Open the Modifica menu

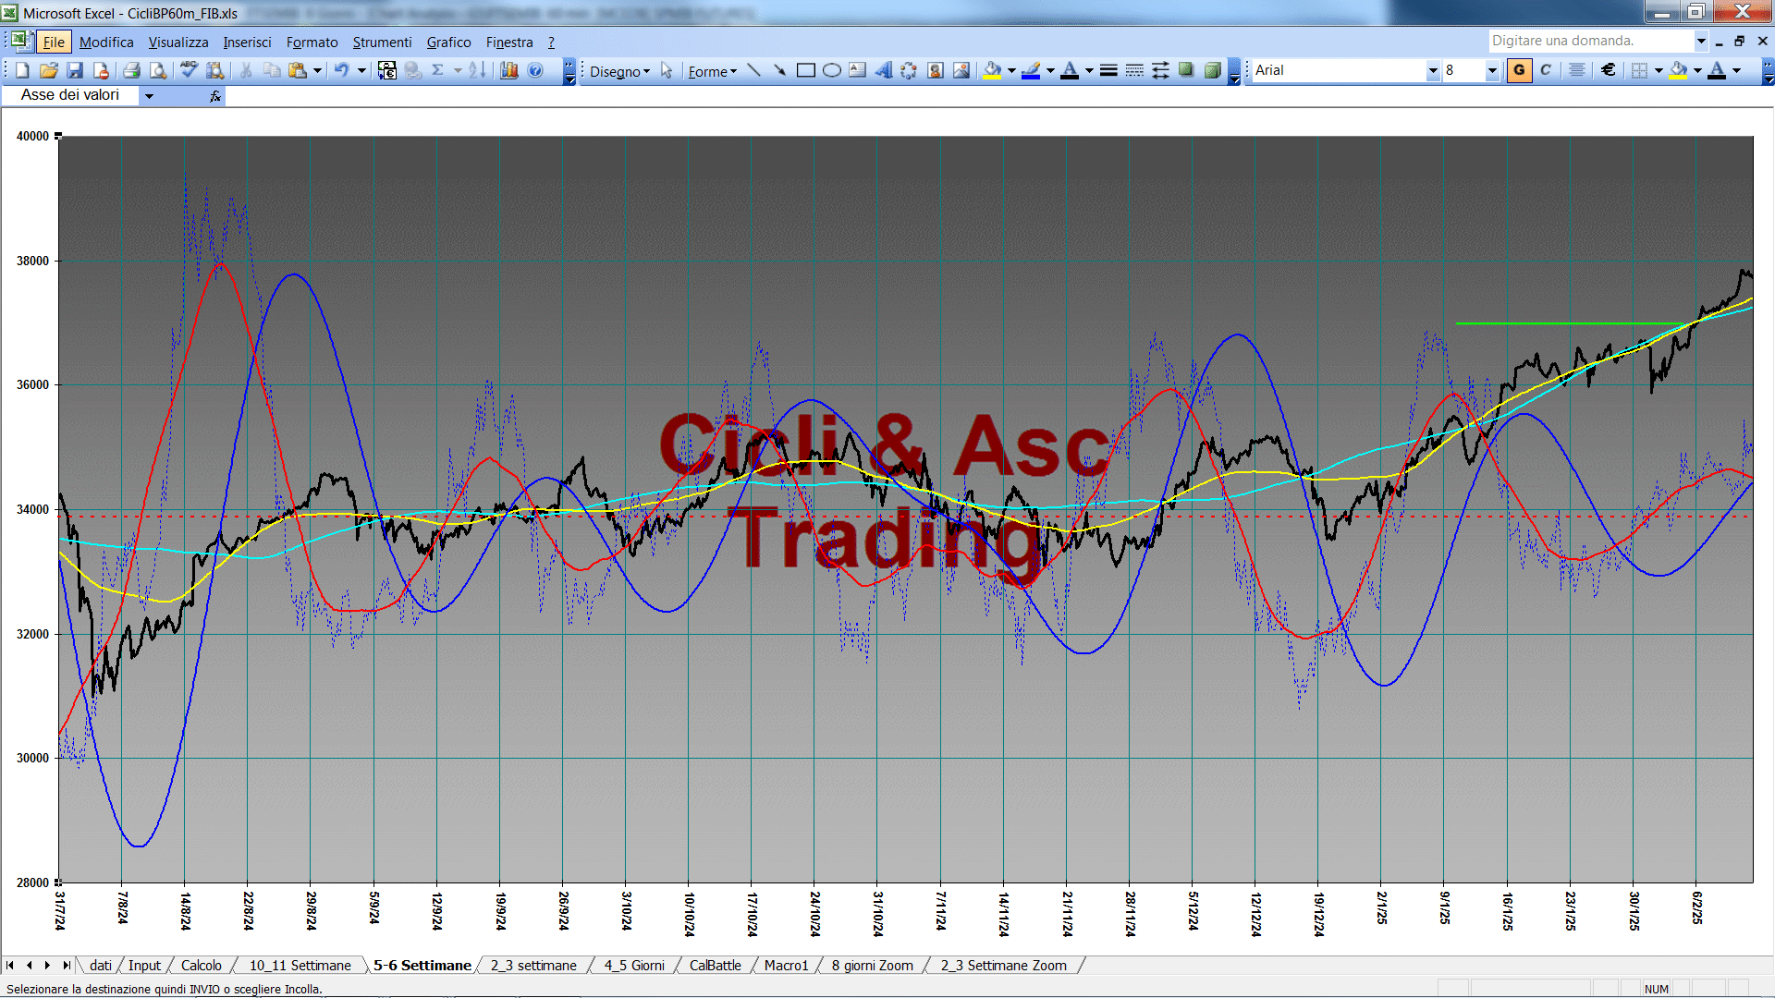point(106,43)
